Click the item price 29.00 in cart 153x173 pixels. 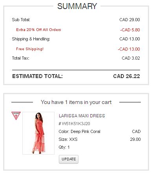tap(135, 139)
